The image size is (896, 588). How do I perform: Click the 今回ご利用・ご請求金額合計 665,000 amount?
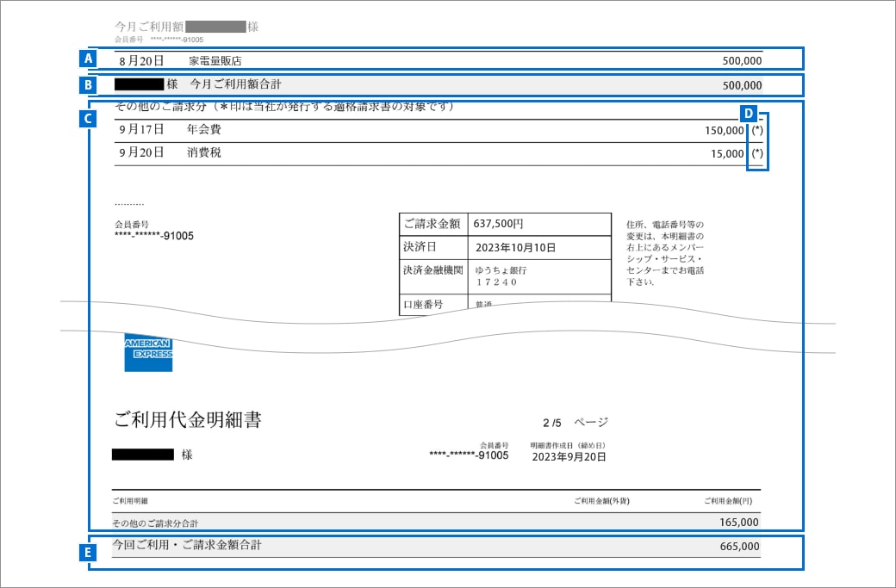[738, 547]
